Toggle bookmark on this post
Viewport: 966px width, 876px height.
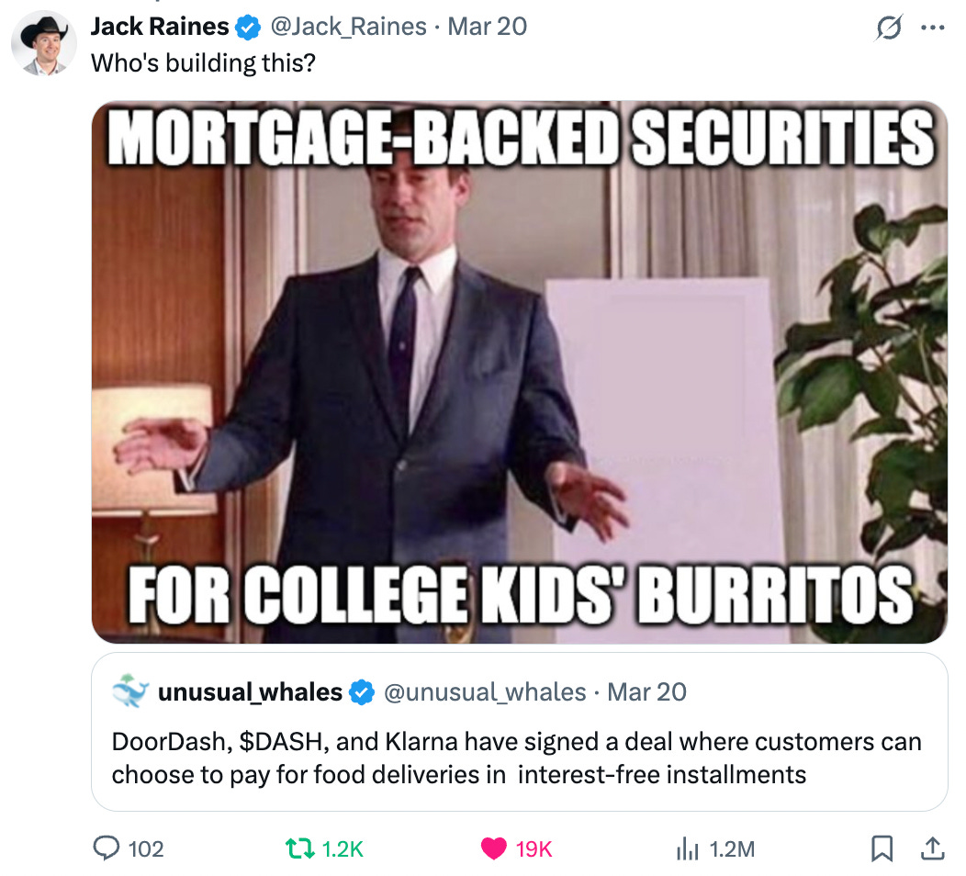point(882,848)
